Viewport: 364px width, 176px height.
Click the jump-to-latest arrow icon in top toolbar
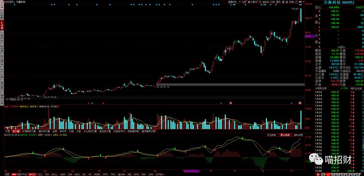300,2
